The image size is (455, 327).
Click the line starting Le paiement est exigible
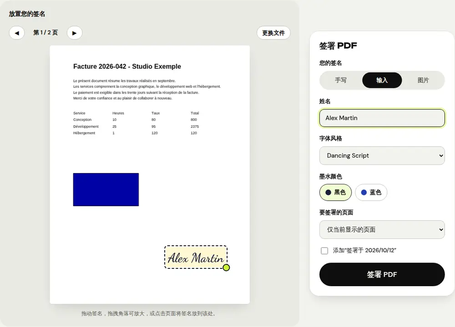(x=136, y=93)
